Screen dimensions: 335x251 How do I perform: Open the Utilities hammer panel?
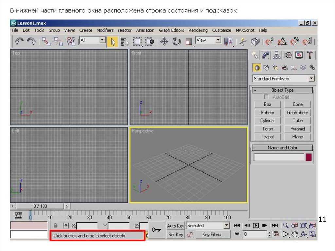(x=310, y=55)
